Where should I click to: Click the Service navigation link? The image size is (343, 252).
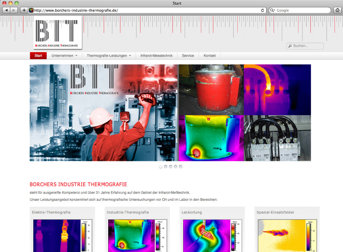(188, 55)
